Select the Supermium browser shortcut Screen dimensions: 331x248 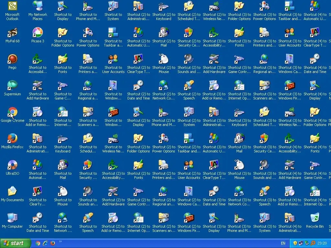12,85
